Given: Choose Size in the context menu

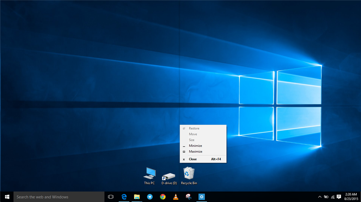Looking at the screenshot, I should 203,140.
